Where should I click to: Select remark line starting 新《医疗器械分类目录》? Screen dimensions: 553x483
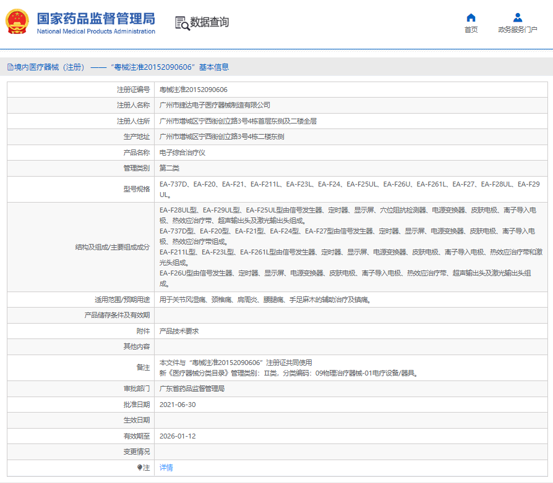click(x=289, y=373)
